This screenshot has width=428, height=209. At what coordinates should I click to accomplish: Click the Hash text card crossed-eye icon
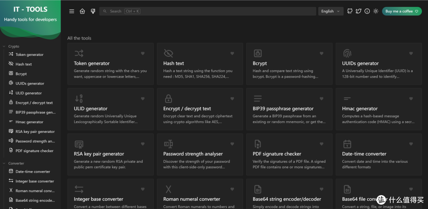(168, 53)
